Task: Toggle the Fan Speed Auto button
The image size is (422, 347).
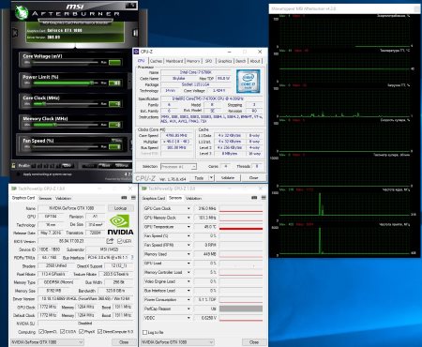Action: coord(117,141)
